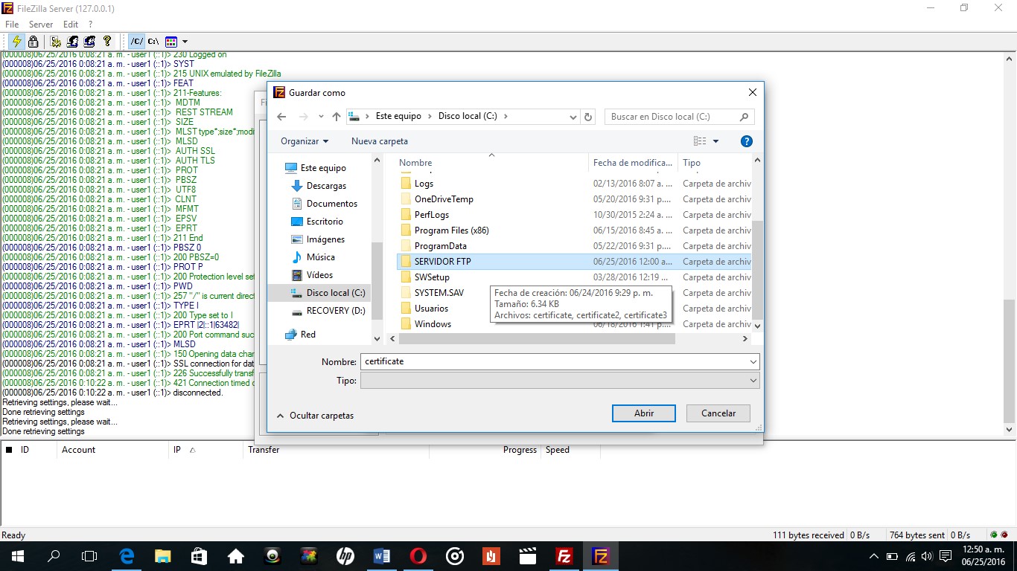Click the question mark About icon
The width and height of the screenshot is (1017, 571).
pos(106,42)
